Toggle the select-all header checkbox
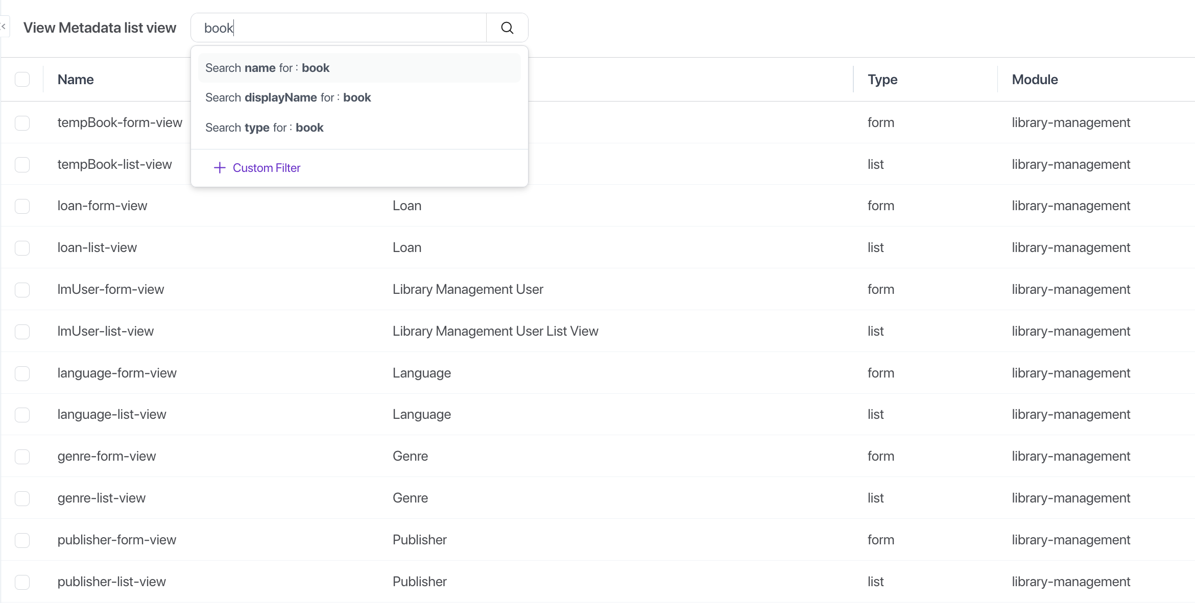The width and height of the screenshot is (1195, 603). point(22,80)
